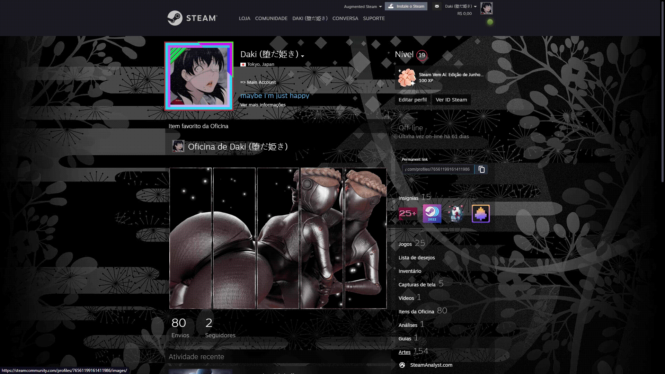Image resolution: width=665 pixels, height=374 pixels.
Task: Open the first workshop artwork panel
Action: [x=190, y=238]
